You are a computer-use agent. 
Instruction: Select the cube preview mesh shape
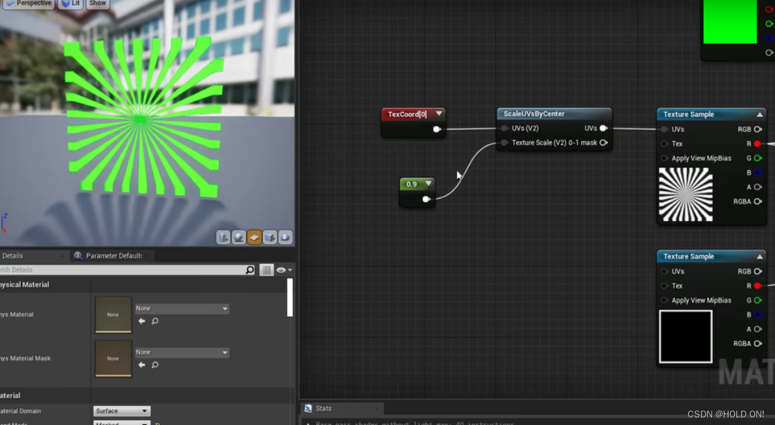(269, 237)
